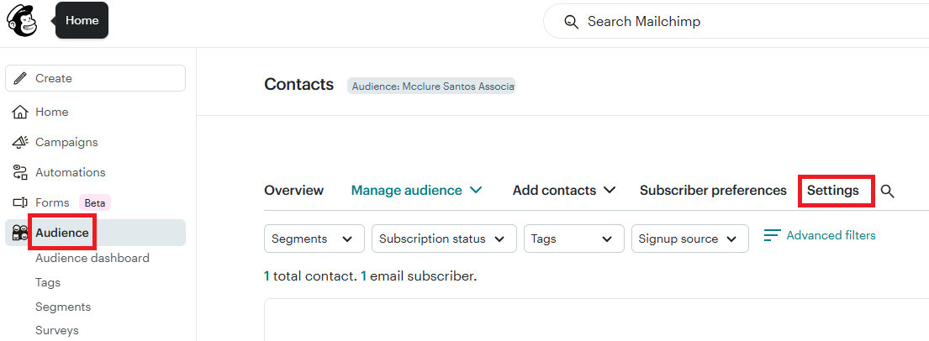Click the Campaigns megaphone icon

tap(21, 142)
